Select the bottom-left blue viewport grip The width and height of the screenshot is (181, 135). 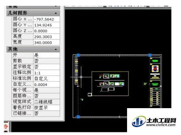click(78, 117)
